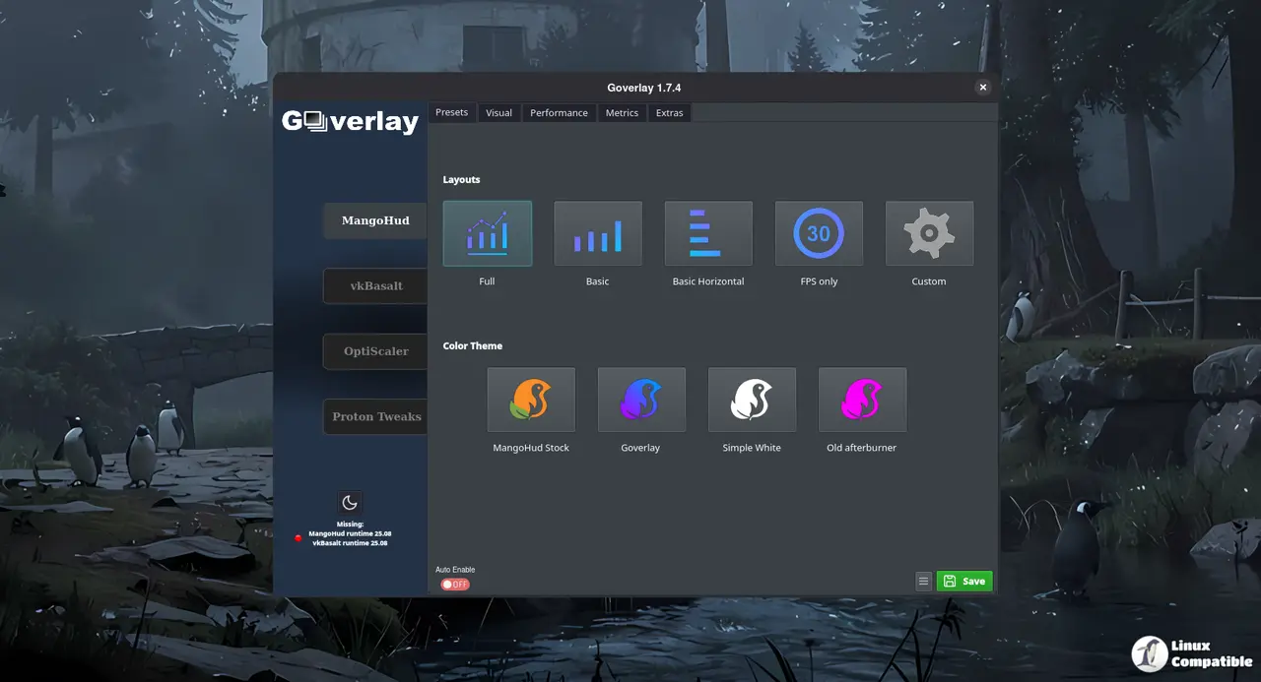Select the Full layout preset icon
Image resolution: width=1261 pixels, height=682 pixels.
[487, 234]
